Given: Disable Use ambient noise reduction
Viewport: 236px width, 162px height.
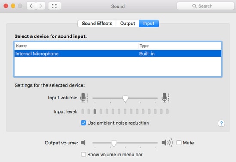Looking at the screenshot, I should (83, 123).
